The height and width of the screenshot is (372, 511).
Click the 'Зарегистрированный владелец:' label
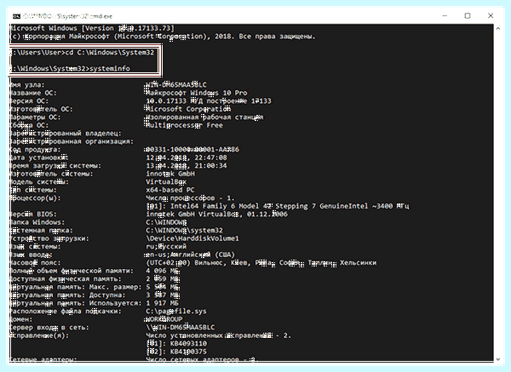pos(66,134)
